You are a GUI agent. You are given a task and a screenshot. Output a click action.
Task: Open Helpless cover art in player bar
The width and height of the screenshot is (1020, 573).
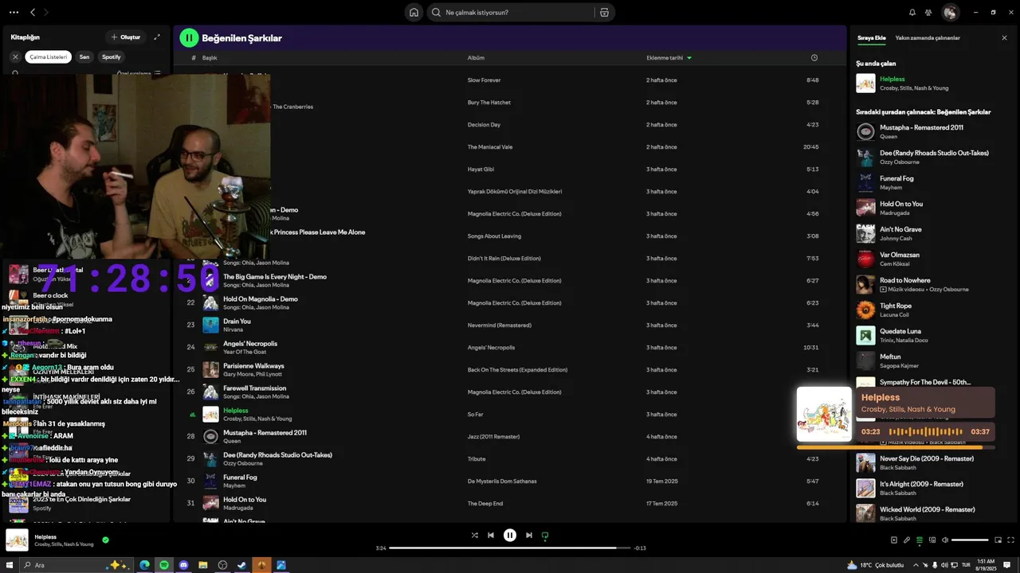point(17,540)
